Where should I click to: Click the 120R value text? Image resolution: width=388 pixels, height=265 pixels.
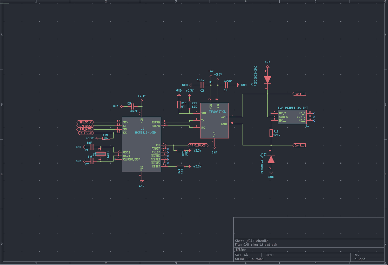click(x=277, y=135)
